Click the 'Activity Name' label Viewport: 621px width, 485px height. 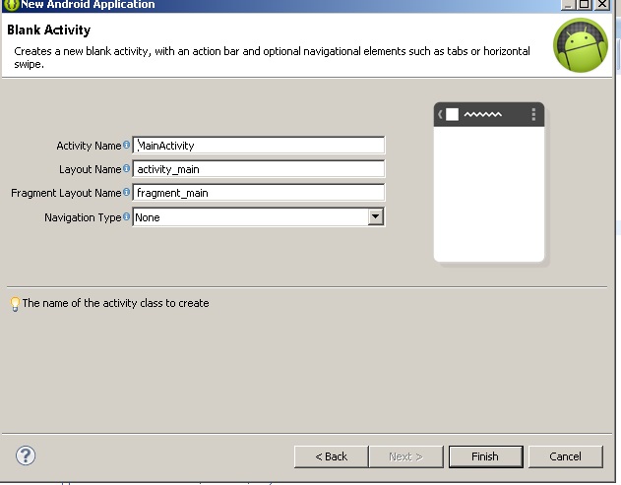pyautogui.click(x=89, y=146)
